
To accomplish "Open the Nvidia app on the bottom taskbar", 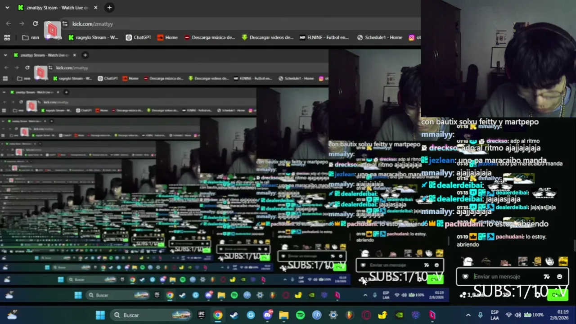I will point(399,315).
